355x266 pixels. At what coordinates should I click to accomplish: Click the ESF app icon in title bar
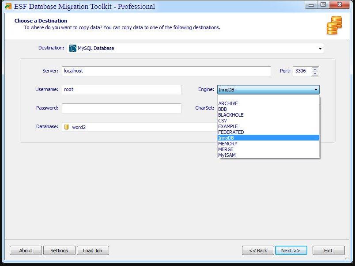point(8,6)
